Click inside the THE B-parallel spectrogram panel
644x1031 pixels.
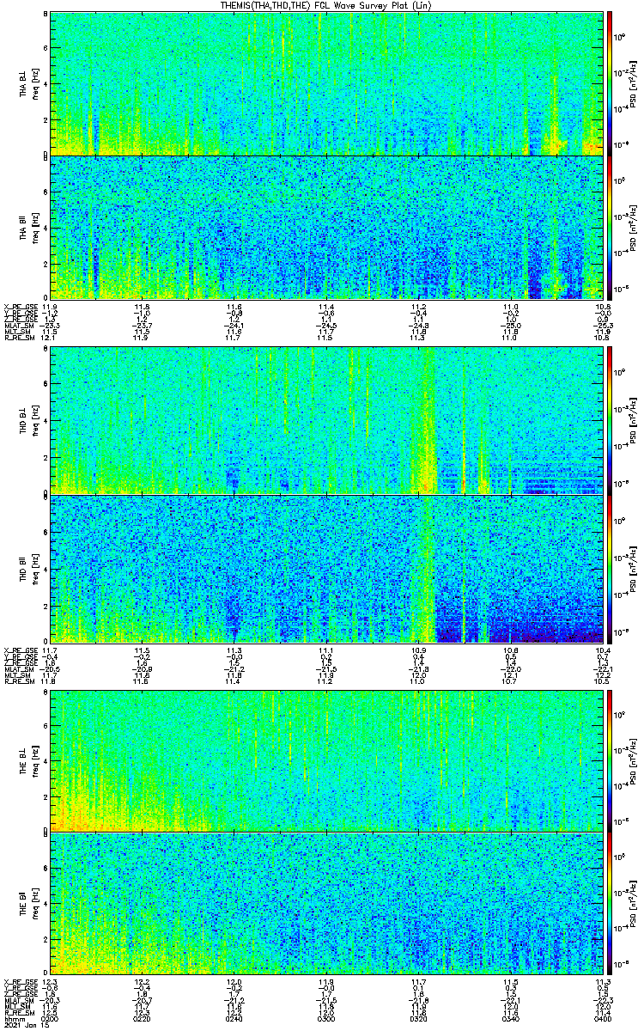coord(326,905)
